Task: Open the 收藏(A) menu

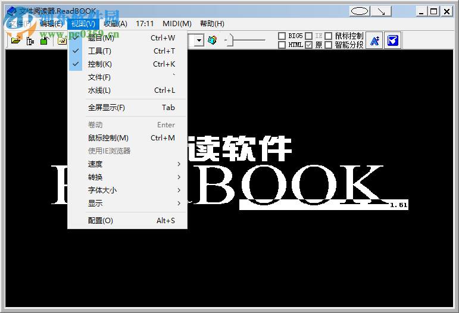Action: click(x=115, y=24)
